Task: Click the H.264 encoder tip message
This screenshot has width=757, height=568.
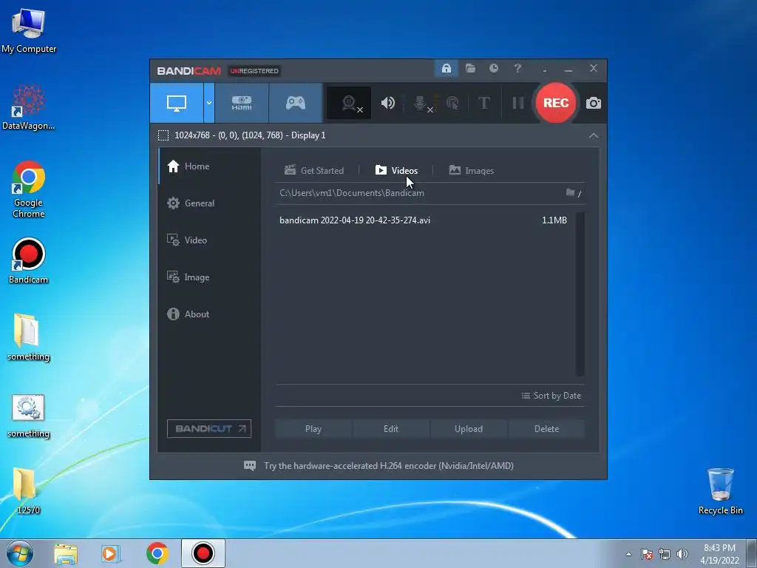Action: [389, 466]
